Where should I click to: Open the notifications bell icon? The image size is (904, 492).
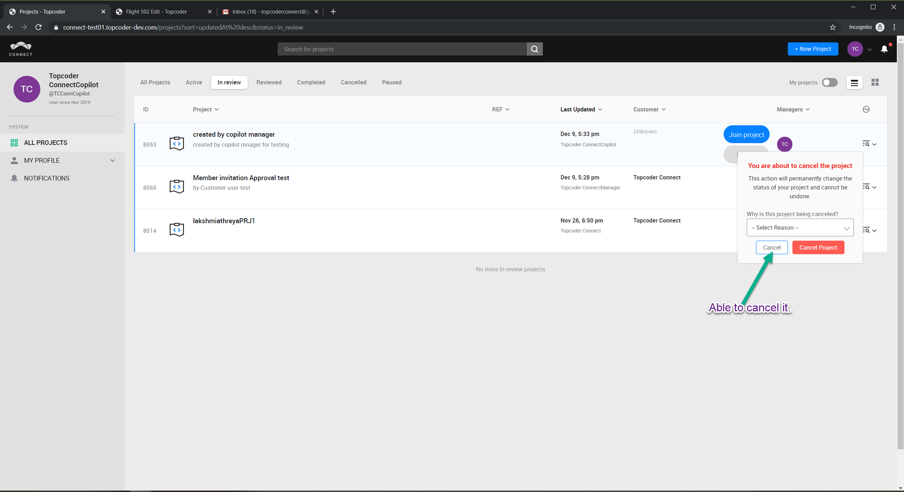point(884,49)
